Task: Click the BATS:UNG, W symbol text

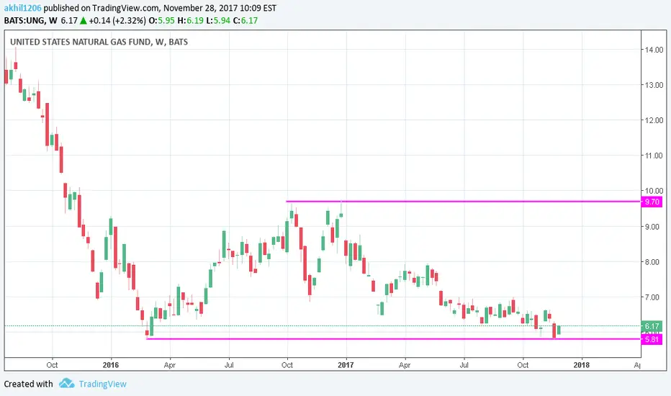Action: tap(31, 21)
